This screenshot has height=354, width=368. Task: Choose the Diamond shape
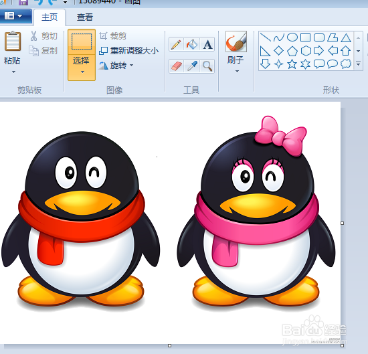tap(279, 51)
